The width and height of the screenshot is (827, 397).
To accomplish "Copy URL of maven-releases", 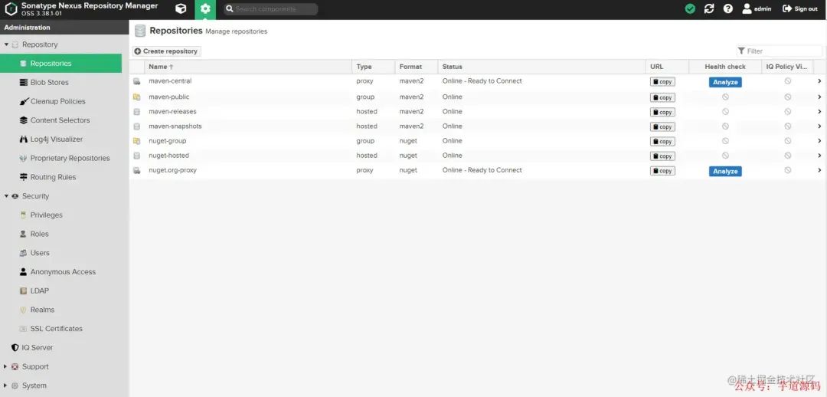I will [662, 113].
